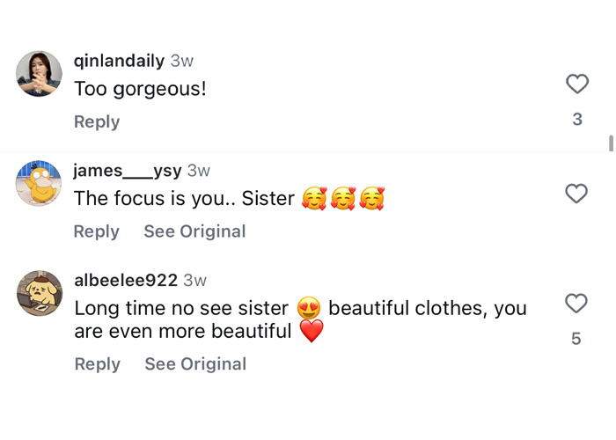See Original for albeelee922's comment
Viewport: 616px width, 440px height.
[195, 364]
